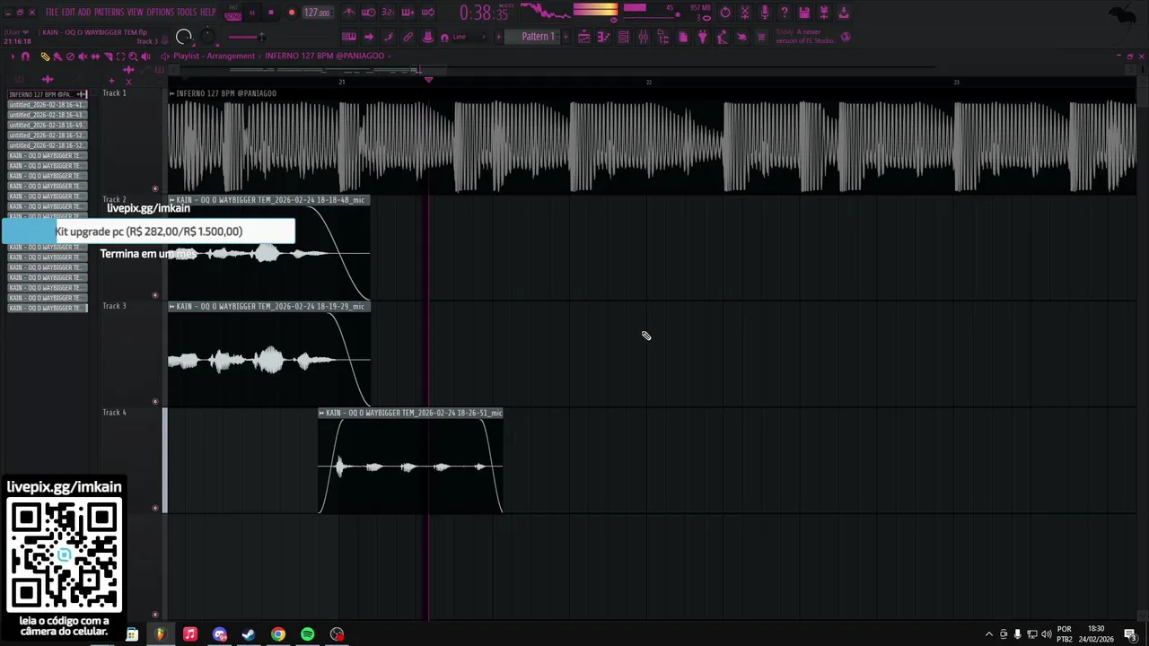Open the Playlist view icon
The width and height of the screenshot is (1149, 646).
coord(583,37)
